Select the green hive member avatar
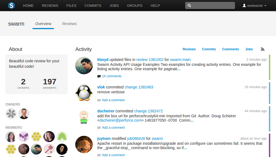 tap(62, 137)
